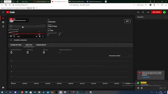Open Windows Task View
The width and height of the screenshot is (168, 94).
[10, 92]
